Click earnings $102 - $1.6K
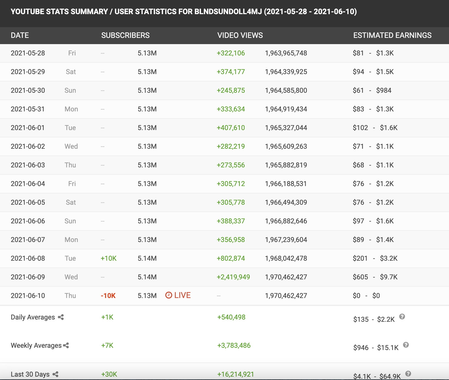This screenshot has height=380, width=449. click(x=375, y=128)
